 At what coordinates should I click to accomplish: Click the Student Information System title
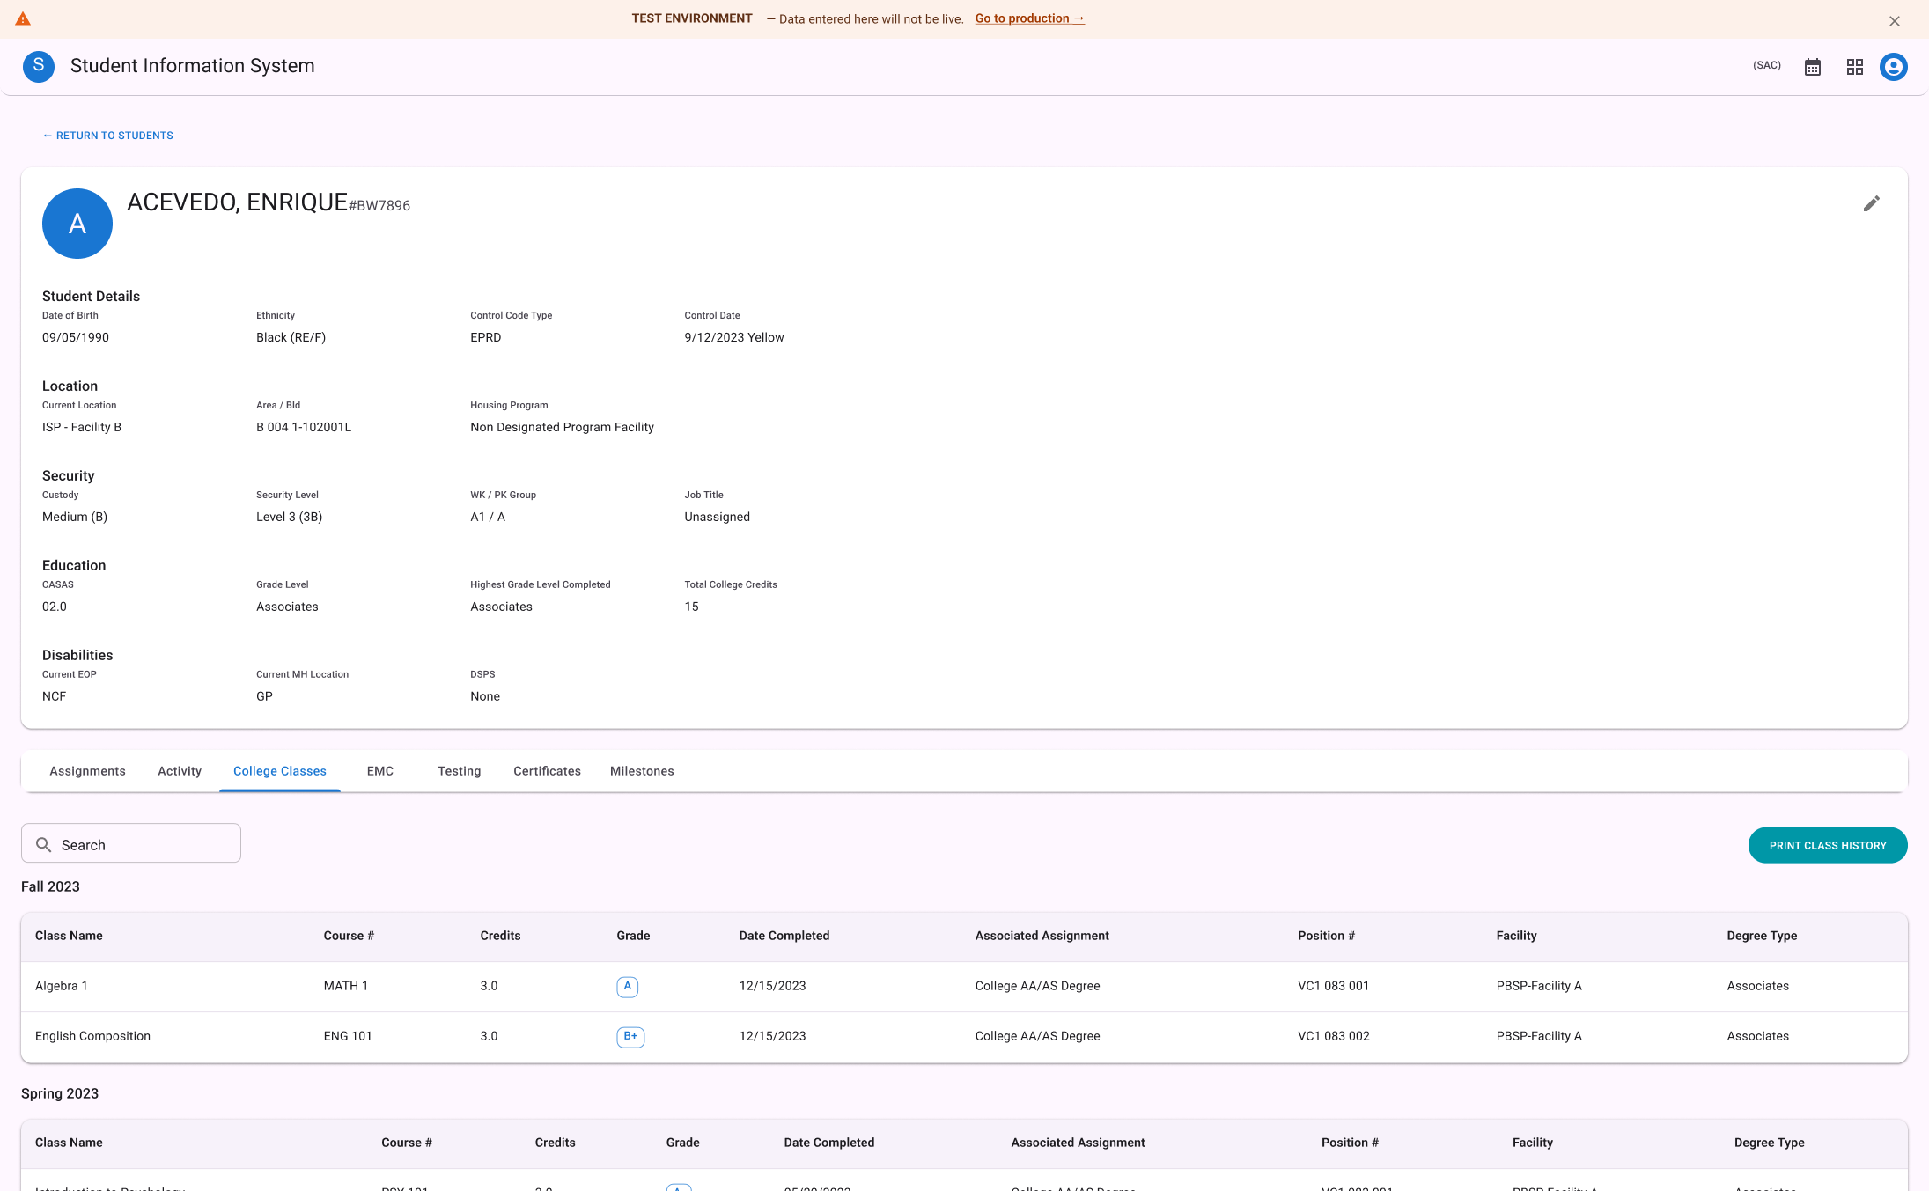tap(192, 66)
